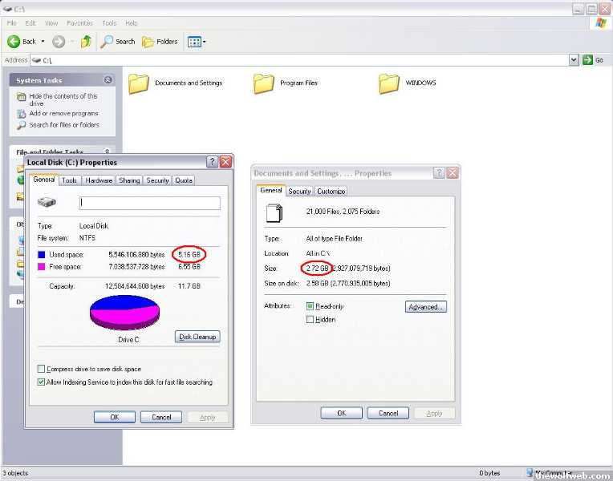Select the Program Files folder icon
The height and width of the screenshot is (481, 613).
(x=264, y=83)
